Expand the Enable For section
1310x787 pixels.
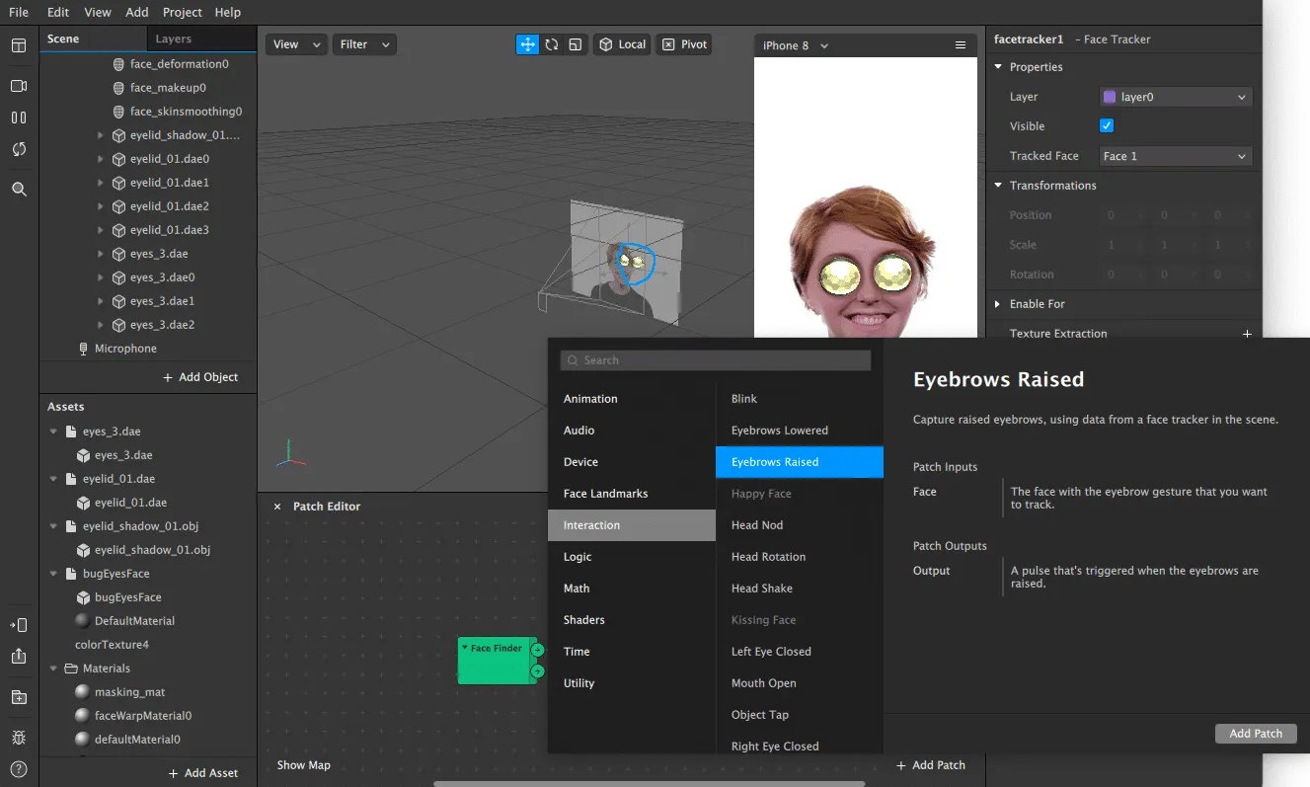click(998, 304)
